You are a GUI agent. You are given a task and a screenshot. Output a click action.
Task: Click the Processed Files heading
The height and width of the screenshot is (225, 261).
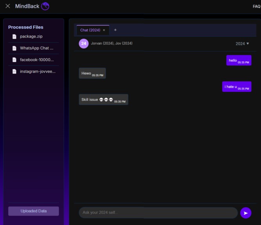tap(26, 27)
